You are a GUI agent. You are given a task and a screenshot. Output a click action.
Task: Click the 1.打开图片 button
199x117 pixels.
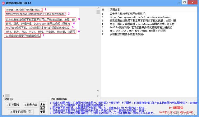click(13, 105)
